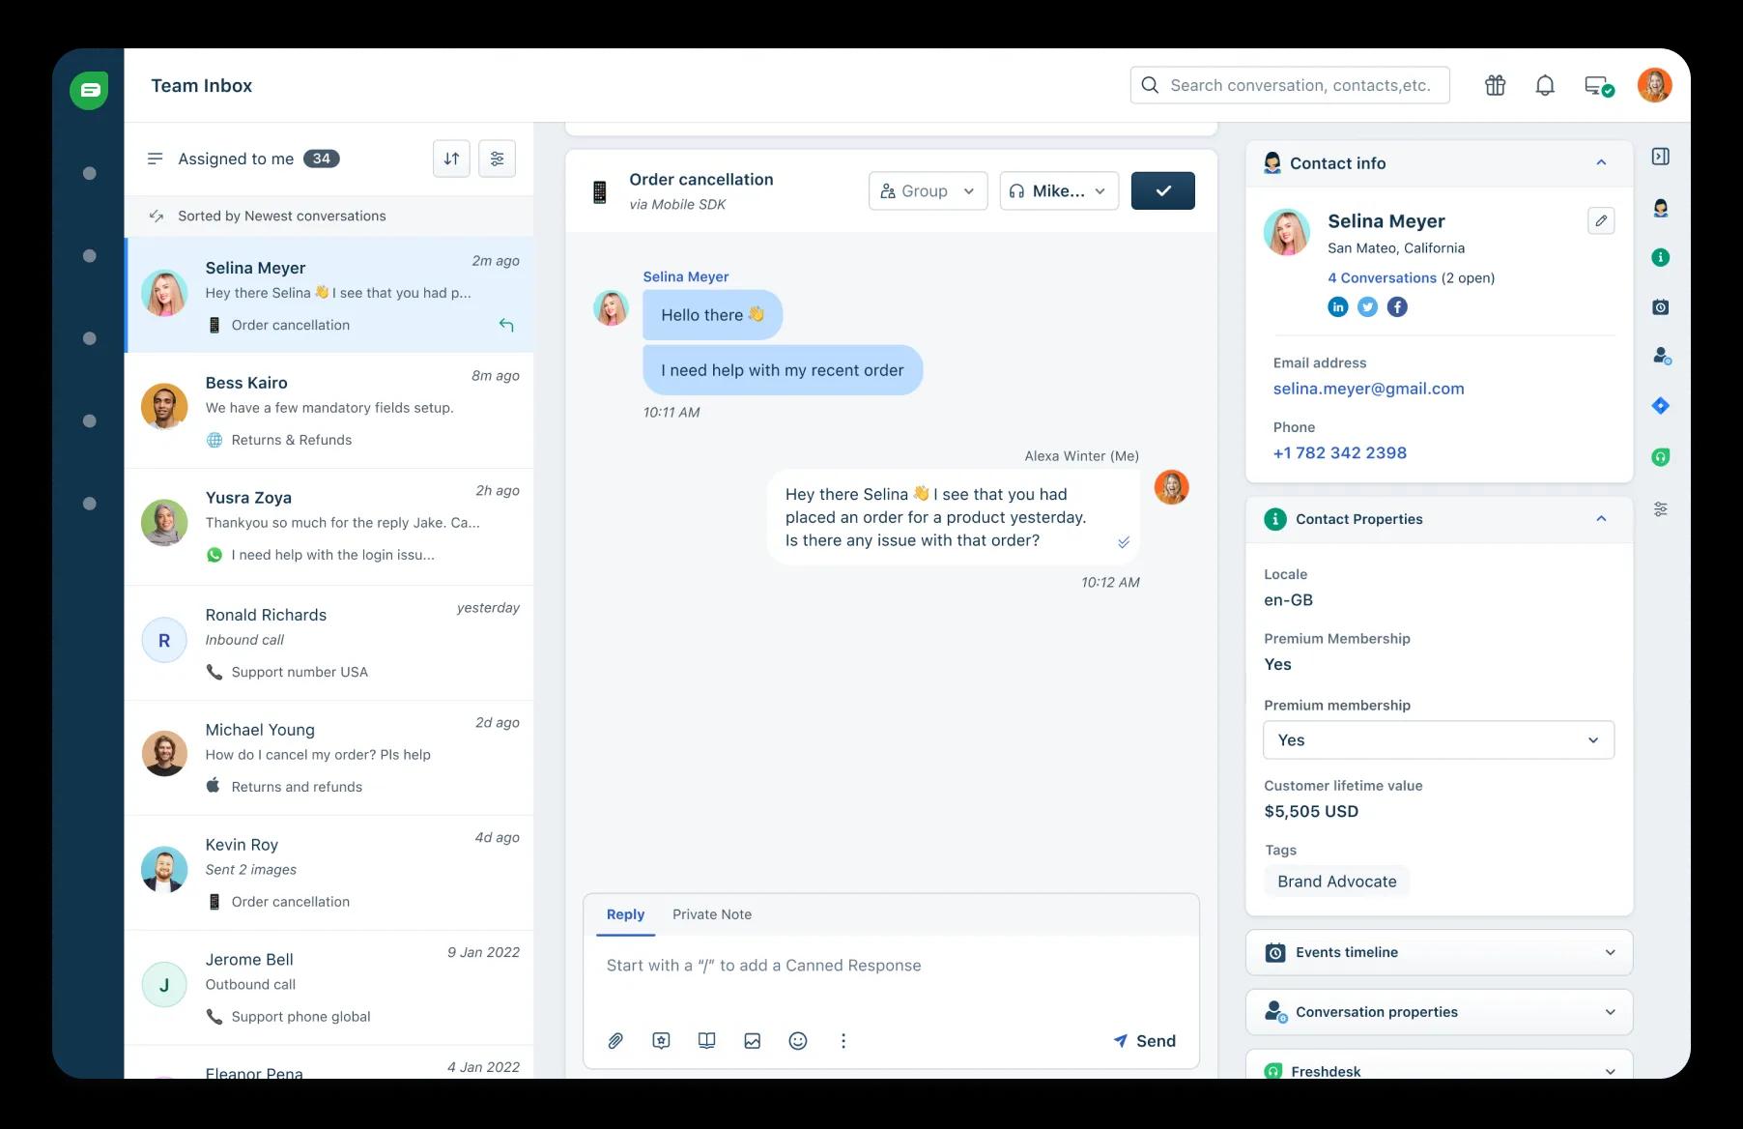This screenshot has width=1743, height=1129.
Task: Select the last dot in left navigation
Action: click(90, 504)
